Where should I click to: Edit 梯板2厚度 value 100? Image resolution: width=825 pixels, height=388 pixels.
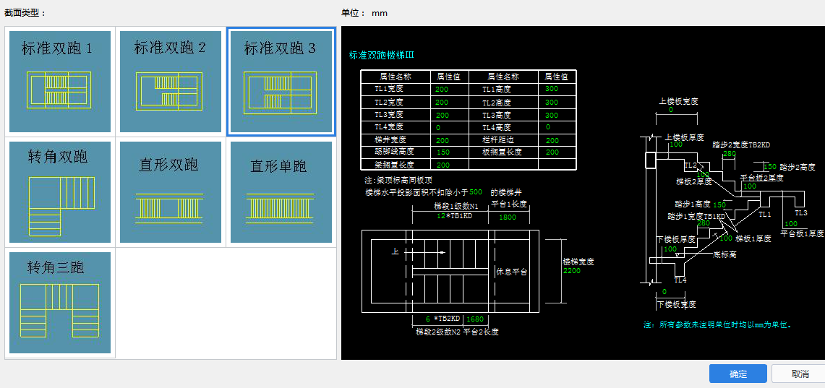[x=702, y=174]
